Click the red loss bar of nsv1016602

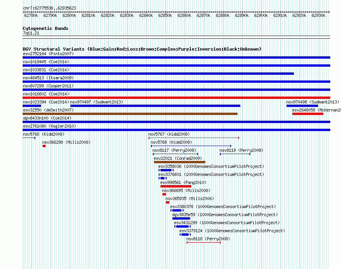pos(176,98)
